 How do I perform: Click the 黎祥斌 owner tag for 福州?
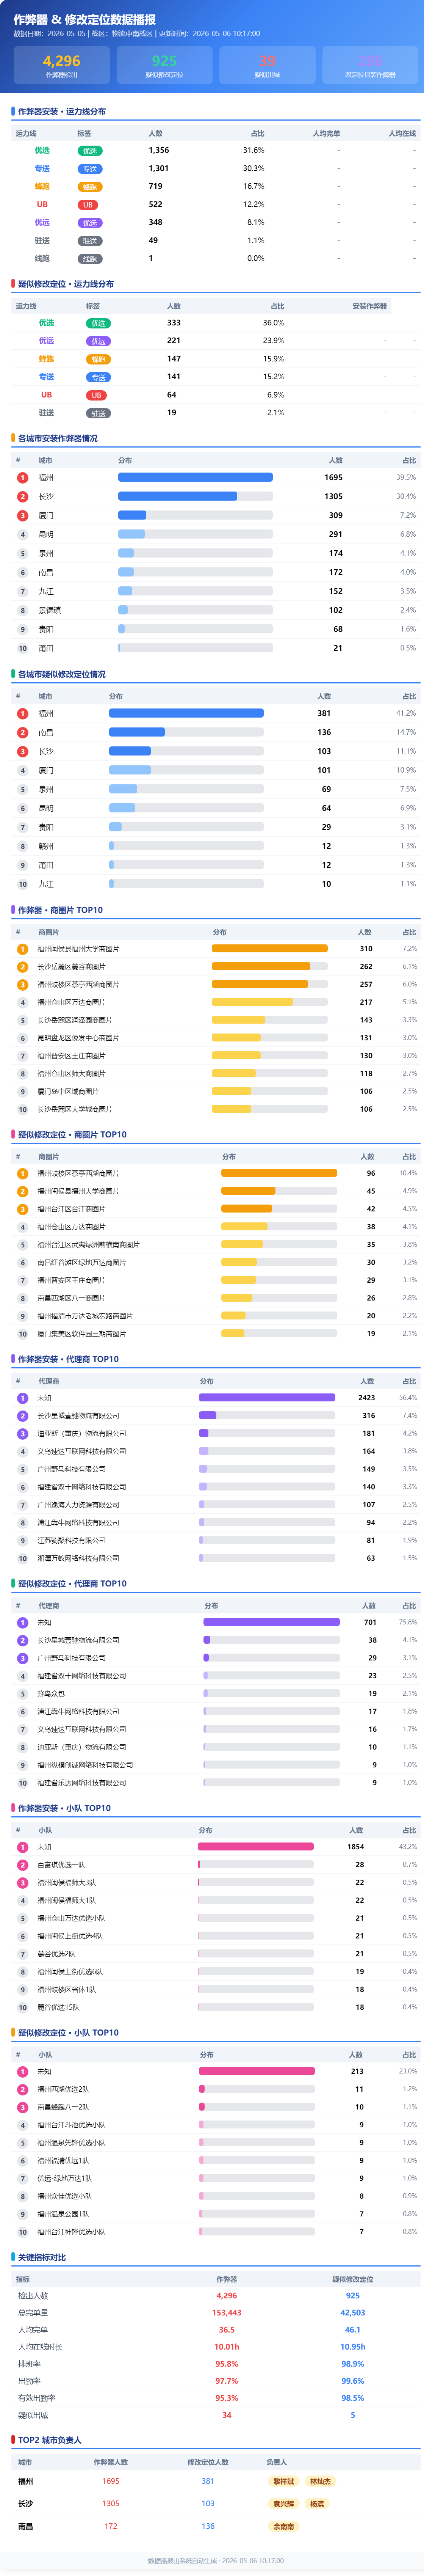284,2481
